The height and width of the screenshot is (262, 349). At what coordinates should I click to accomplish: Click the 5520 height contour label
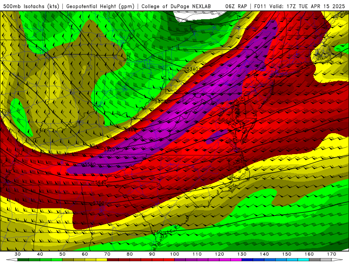coord(109,149)
